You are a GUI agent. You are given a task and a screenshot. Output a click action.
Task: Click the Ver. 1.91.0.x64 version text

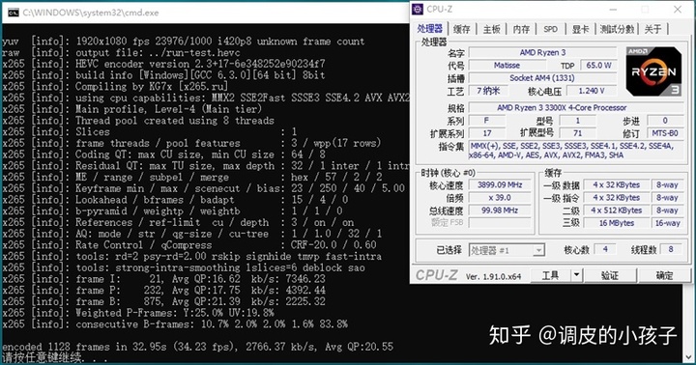tap(493, 276)
